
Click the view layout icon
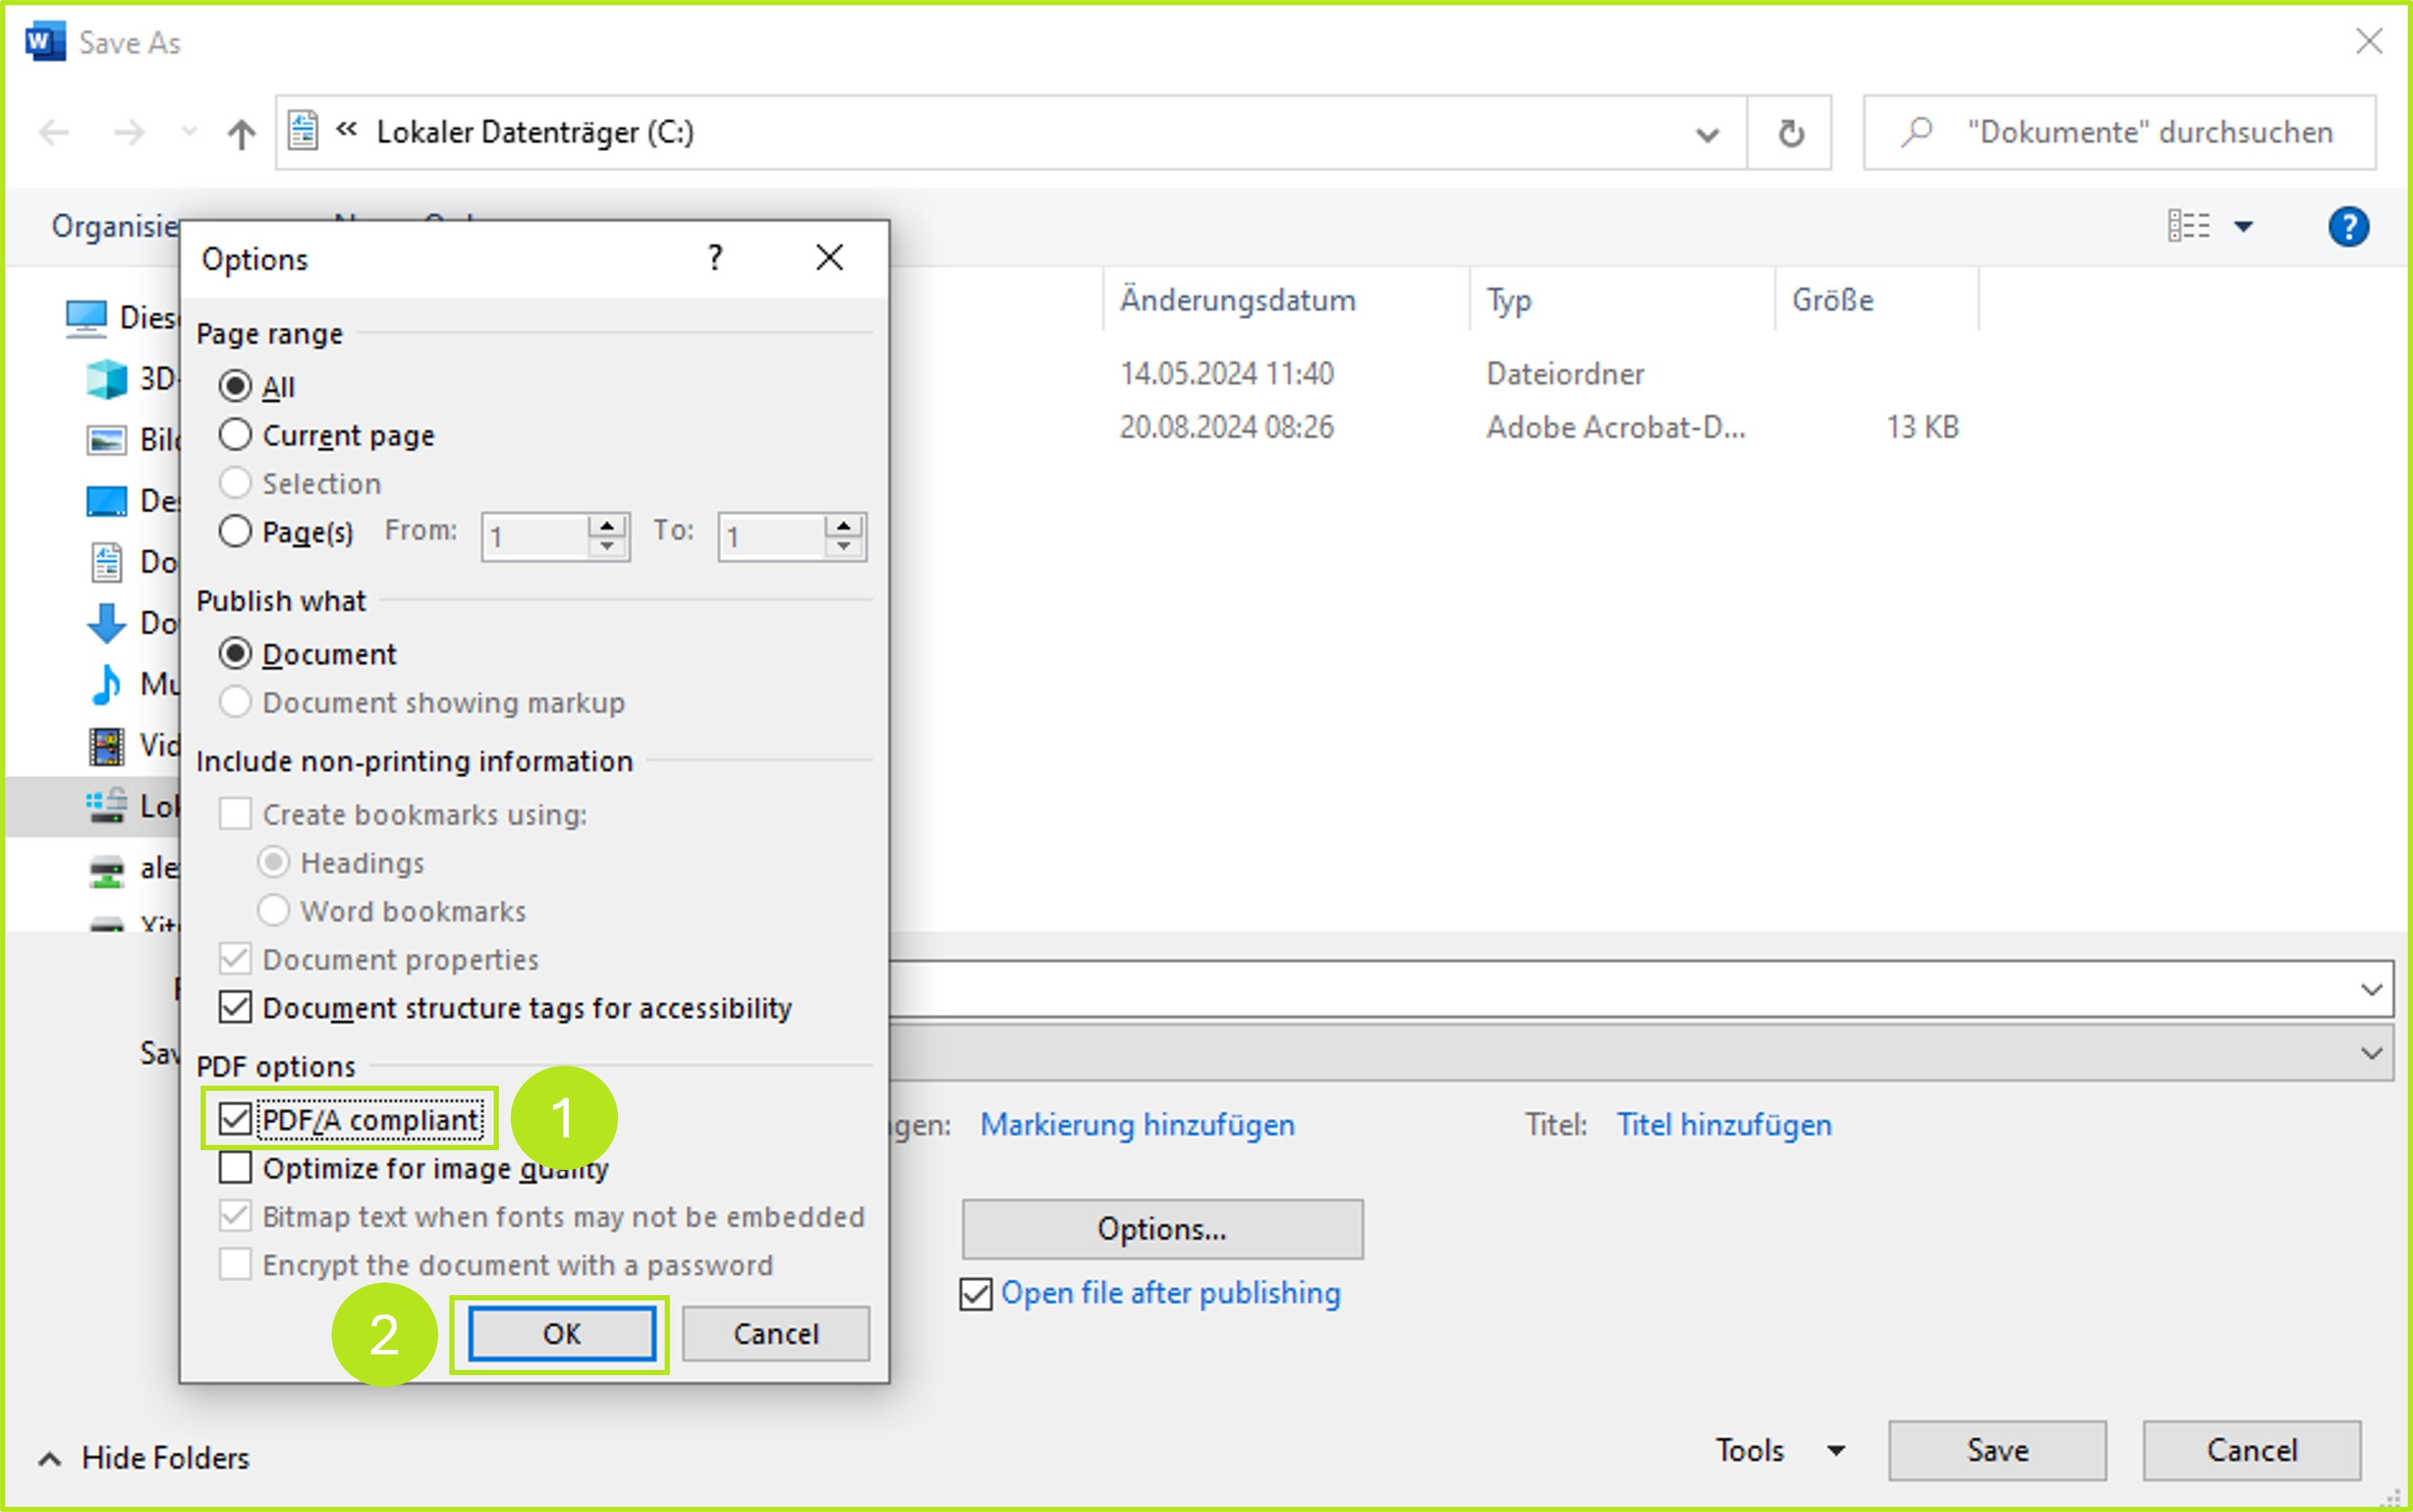point(2188,226)
